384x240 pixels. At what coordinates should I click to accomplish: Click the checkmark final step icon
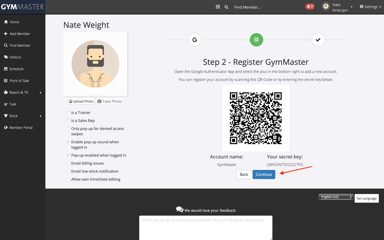[318, 40]
